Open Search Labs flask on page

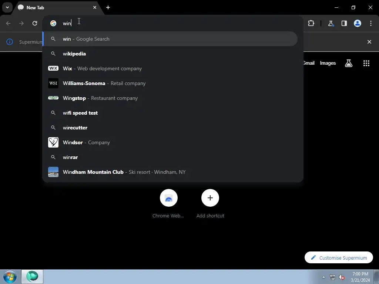click(349, 63)
